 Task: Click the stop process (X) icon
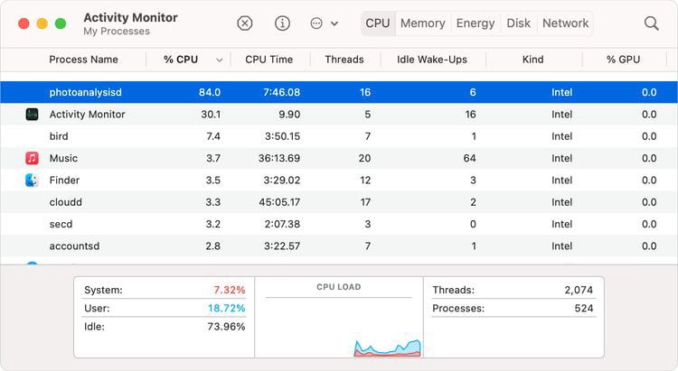click(x=245, y=23)
